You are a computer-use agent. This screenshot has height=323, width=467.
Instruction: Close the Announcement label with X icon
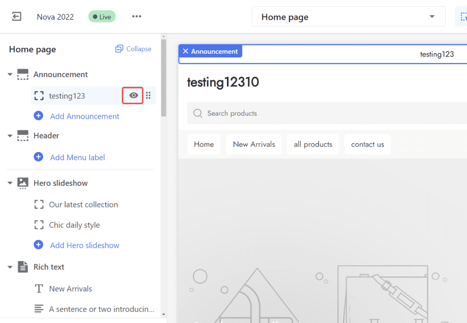click(x=186, y=51)
